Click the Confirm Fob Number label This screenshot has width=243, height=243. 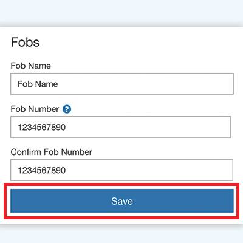click(x=52, y=152)
